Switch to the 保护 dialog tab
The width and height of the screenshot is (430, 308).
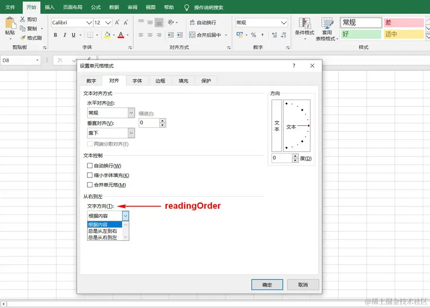[206, 81]
